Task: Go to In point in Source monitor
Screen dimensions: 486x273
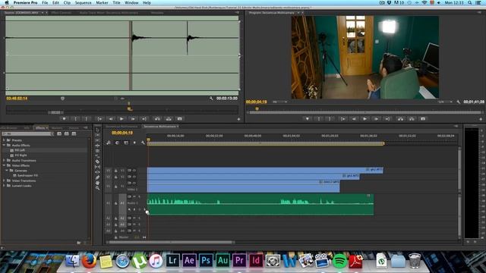Action: [99, 119]
